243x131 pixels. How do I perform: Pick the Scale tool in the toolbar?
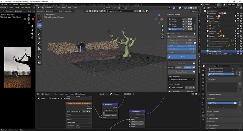pos(39,34)
